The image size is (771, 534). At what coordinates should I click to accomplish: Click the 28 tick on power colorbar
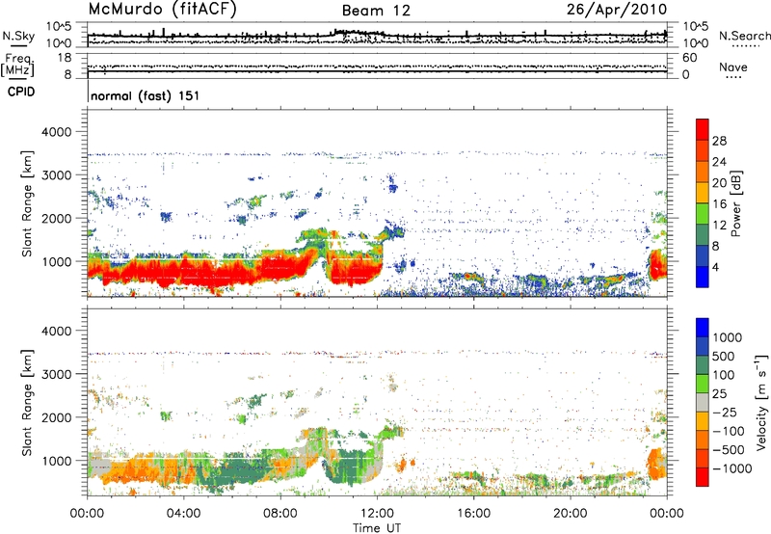coord(719,141)
